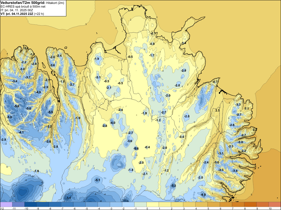Click the -3.7 temperature value

(x=28, y=77)
